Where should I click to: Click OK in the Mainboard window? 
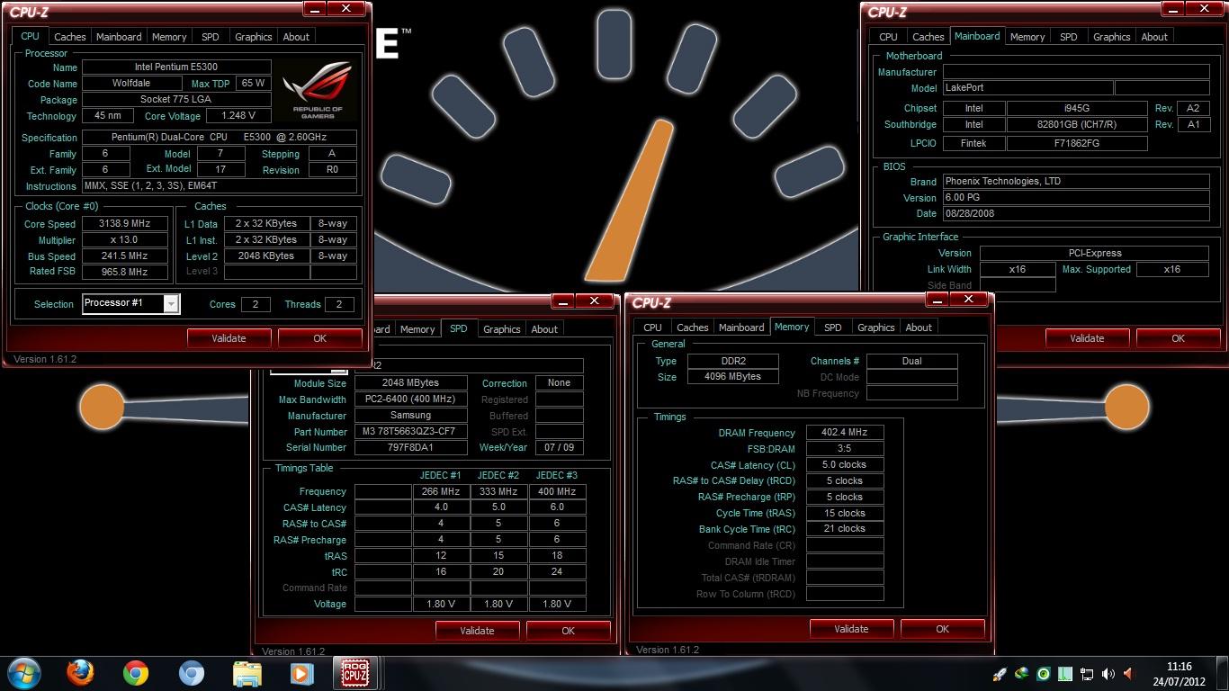[x=1178, y=338]
